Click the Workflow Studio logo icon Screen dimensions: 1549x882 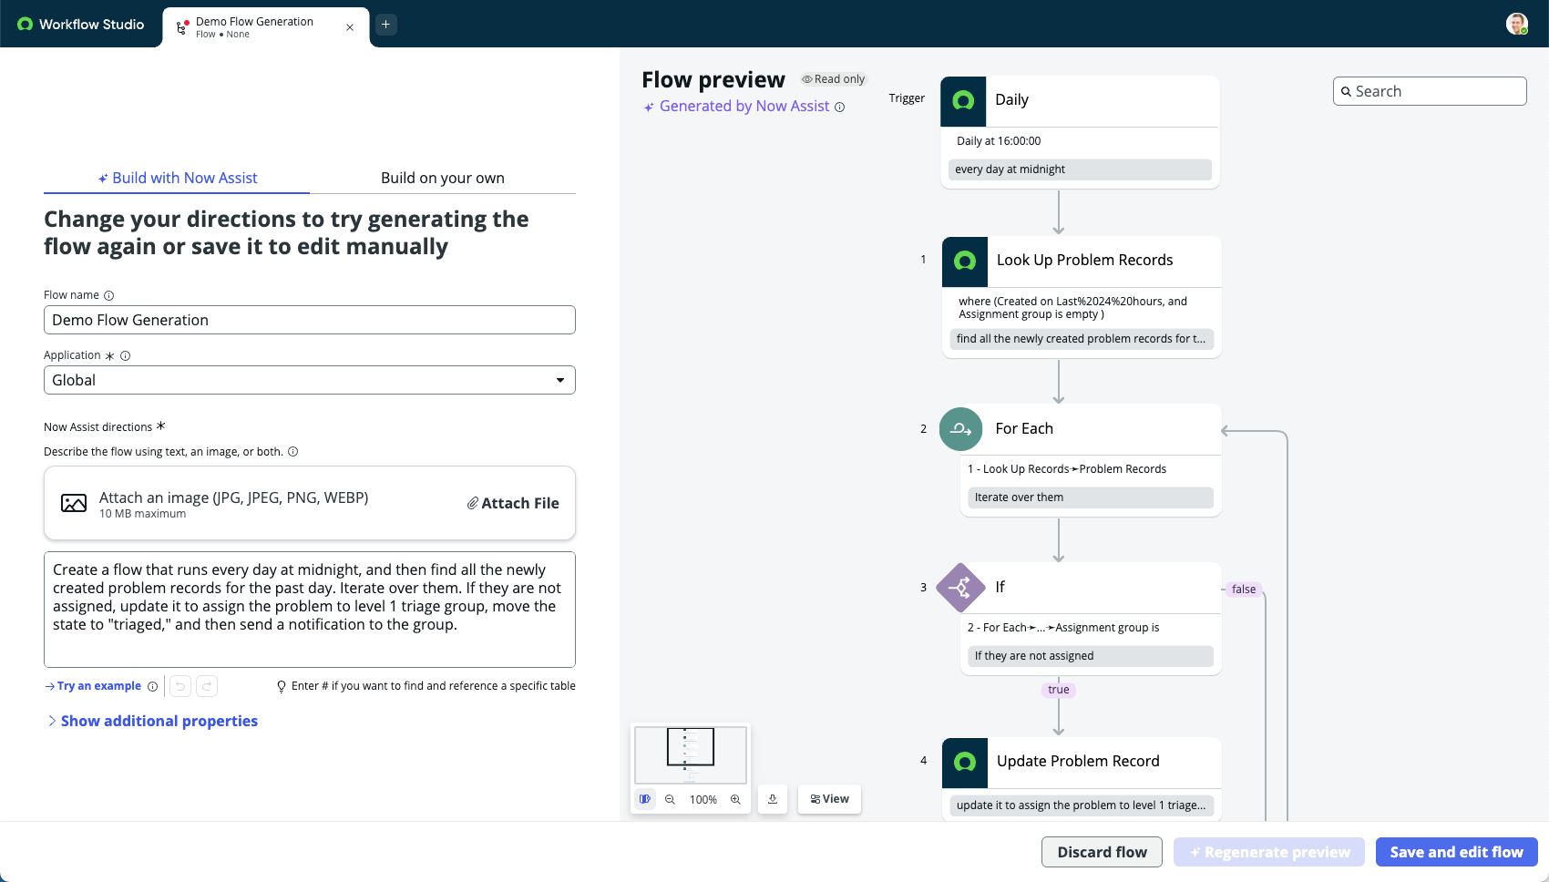(x=25, y=25)
